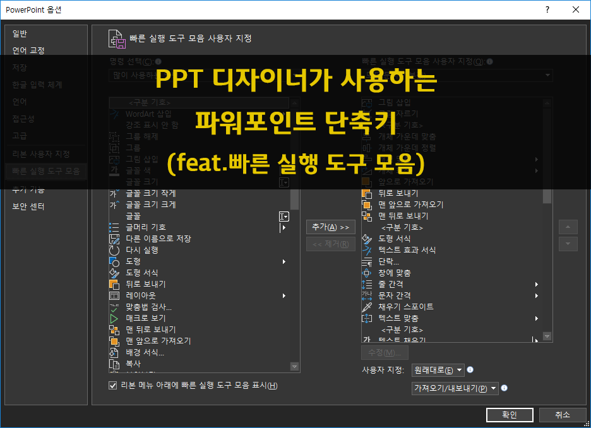Click the 뒤로 보내기 icon in left list

(x=114, y=285)
